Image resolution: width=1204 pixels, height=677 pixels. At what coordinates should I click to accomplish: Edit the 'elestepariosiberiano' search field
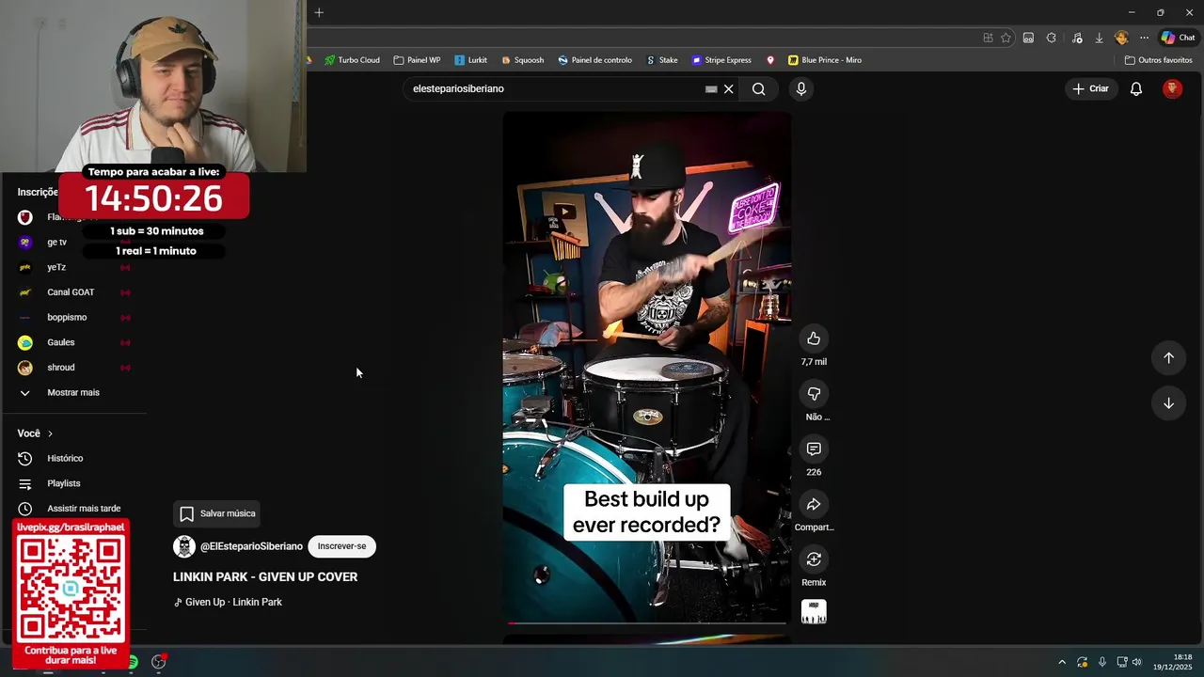click(555, 88)
